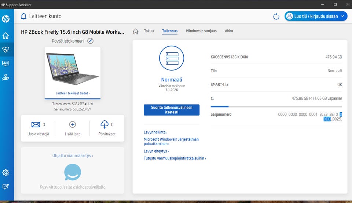Viewport: 352px width, 203px height.
Task: Select the device health heart icon
Action: [6, 49]
